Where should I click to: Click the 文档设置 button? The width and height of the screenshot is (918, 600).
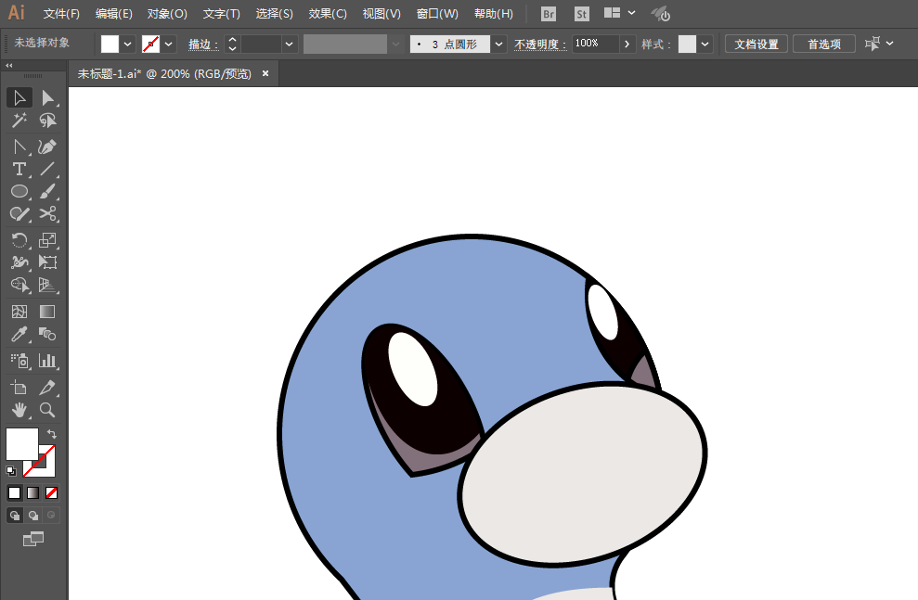coord(756,44)
